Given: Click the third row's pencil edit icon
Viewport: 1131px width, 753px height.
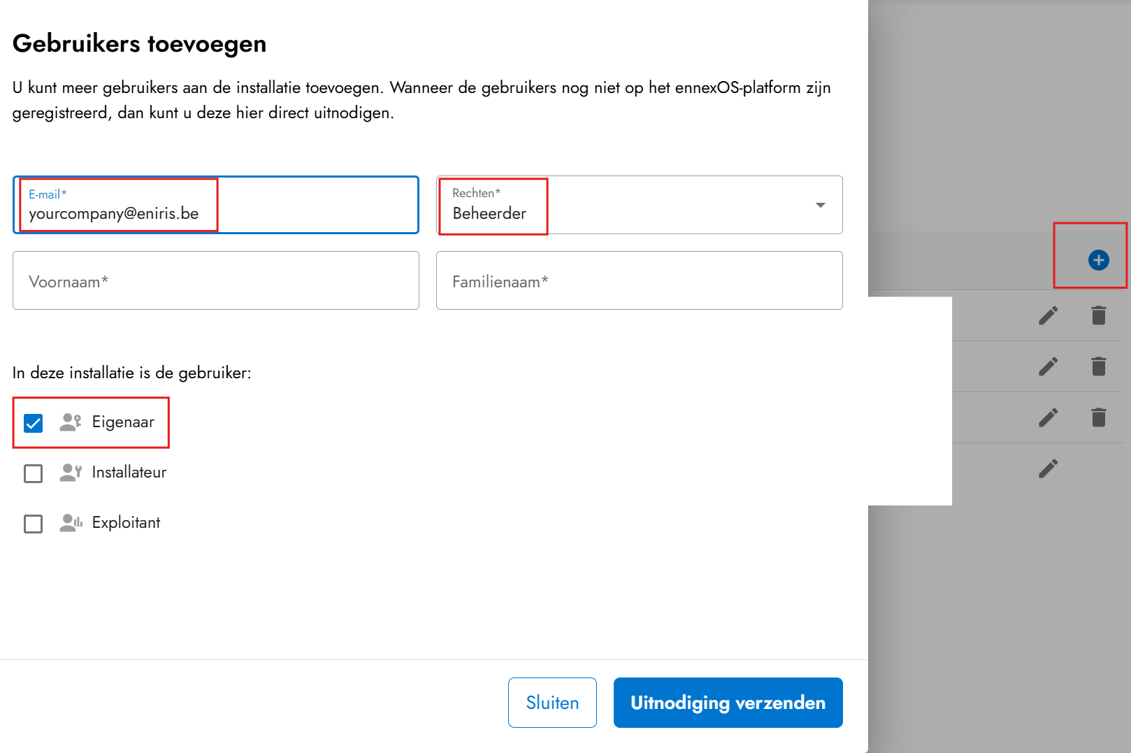Looking at the screenshot, I should 1048,417.
